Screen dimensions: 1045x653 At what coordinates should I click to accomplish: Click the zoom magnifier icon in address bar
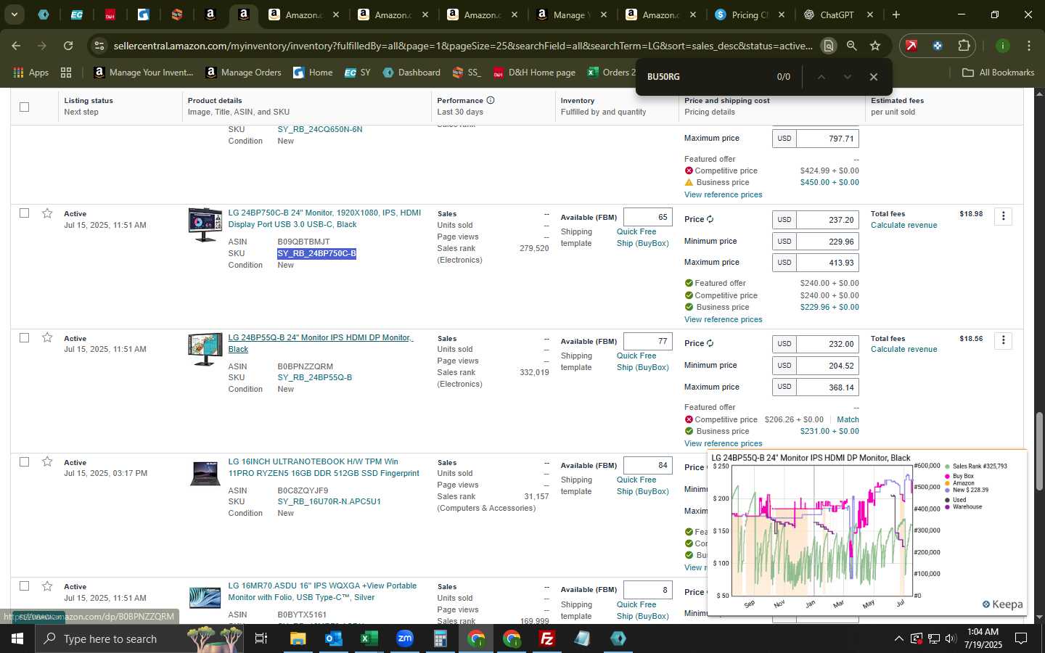[852, 46]
